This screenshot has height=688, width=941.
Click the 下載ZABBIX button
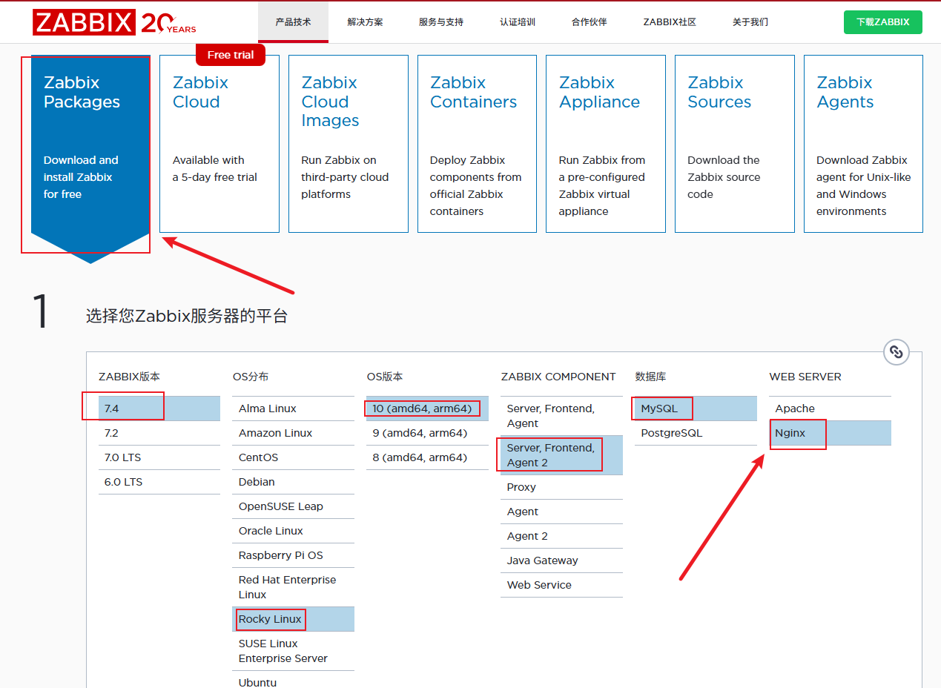(882, 22)
